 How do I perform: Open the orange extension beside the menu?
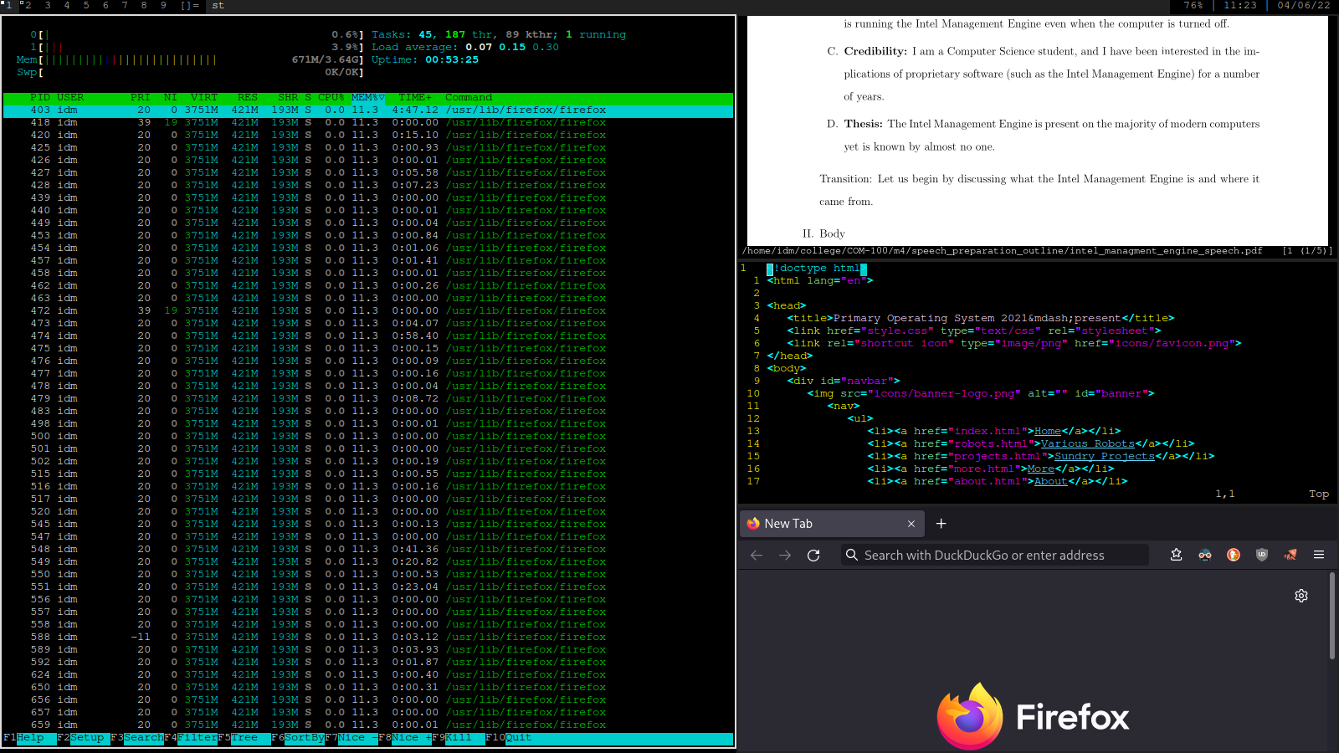coord(1290,555)
